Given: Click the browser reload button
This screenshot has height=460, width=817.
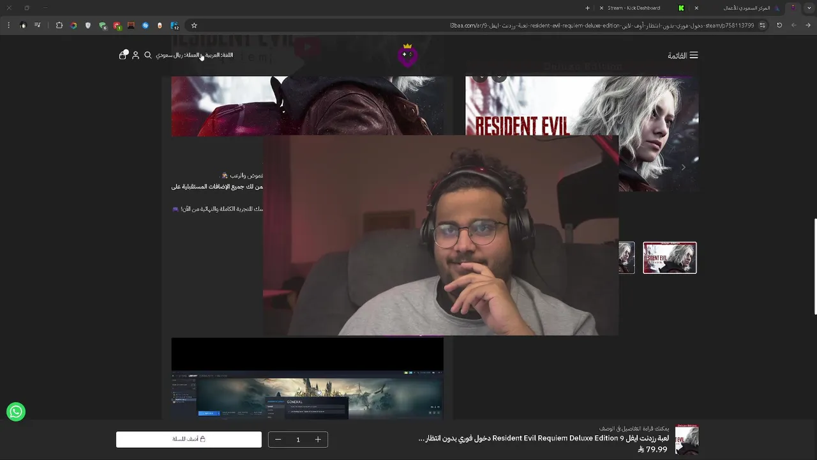Looking at the screenshot, I should click(779, 26).
